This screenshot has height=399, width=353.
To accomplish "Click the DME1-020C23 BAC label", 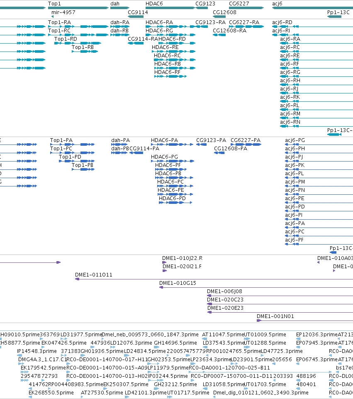I will point(225,299).
